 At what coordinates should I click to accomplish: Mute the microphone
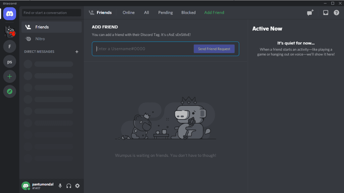60,186
